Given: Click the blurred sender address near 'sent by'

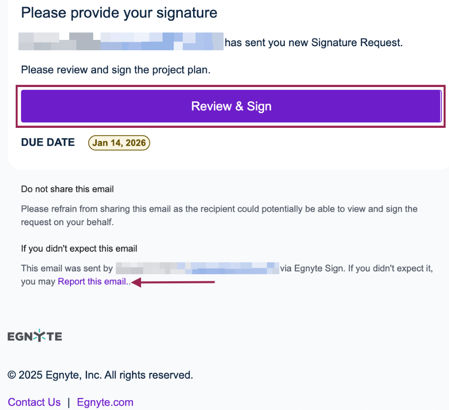Looking at the screenshot, I should (197, 269).
